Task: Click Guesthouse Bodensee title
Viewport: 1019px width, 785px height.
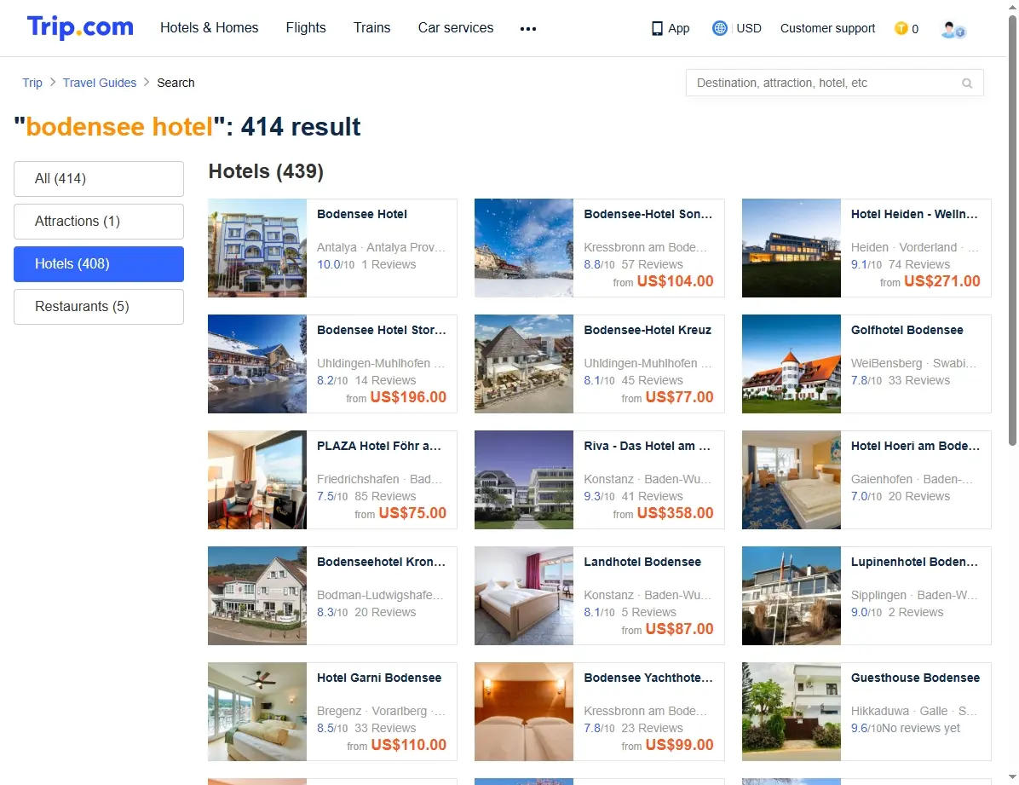Action: coord(915,677)
